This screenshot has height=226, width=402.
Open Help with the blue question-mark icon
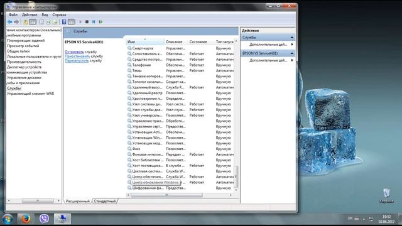(64, 22)
